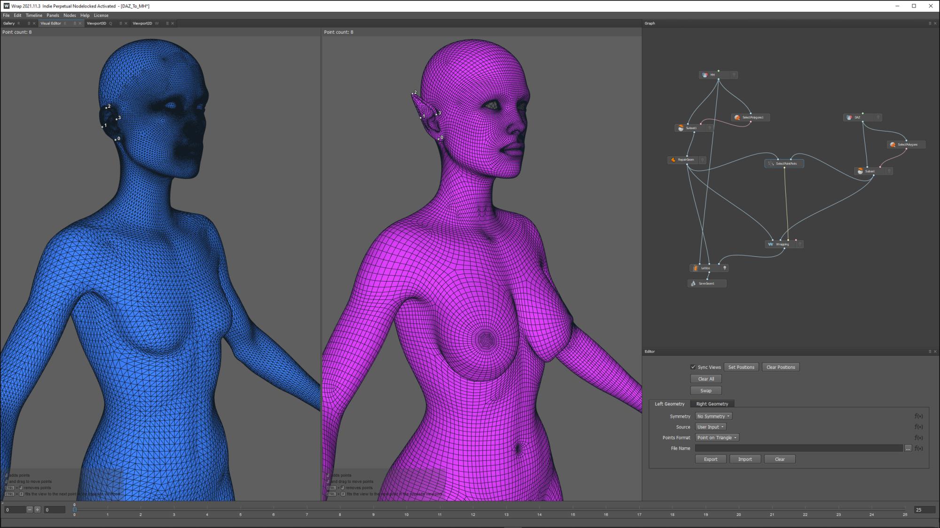Open the File menu
The image size is (940, 528).
pos(7,15)
